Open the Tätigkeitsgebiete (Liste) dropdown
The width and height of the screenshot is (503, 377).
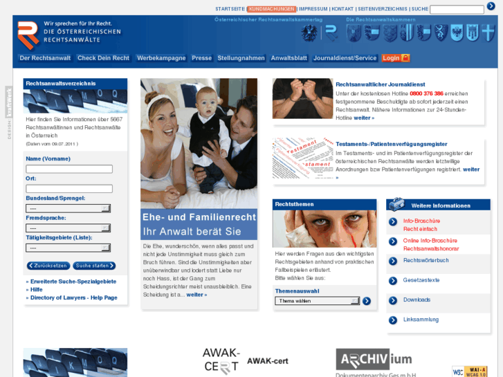[x=68, y=248]
